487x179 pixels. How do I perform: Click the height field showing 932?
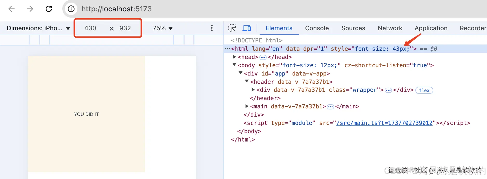pos(125,28)
